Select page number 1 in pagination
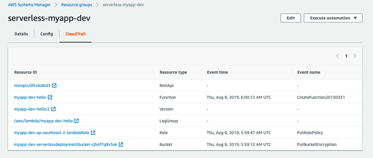This screenshot has height=158, width=373. tap(346, 56)
